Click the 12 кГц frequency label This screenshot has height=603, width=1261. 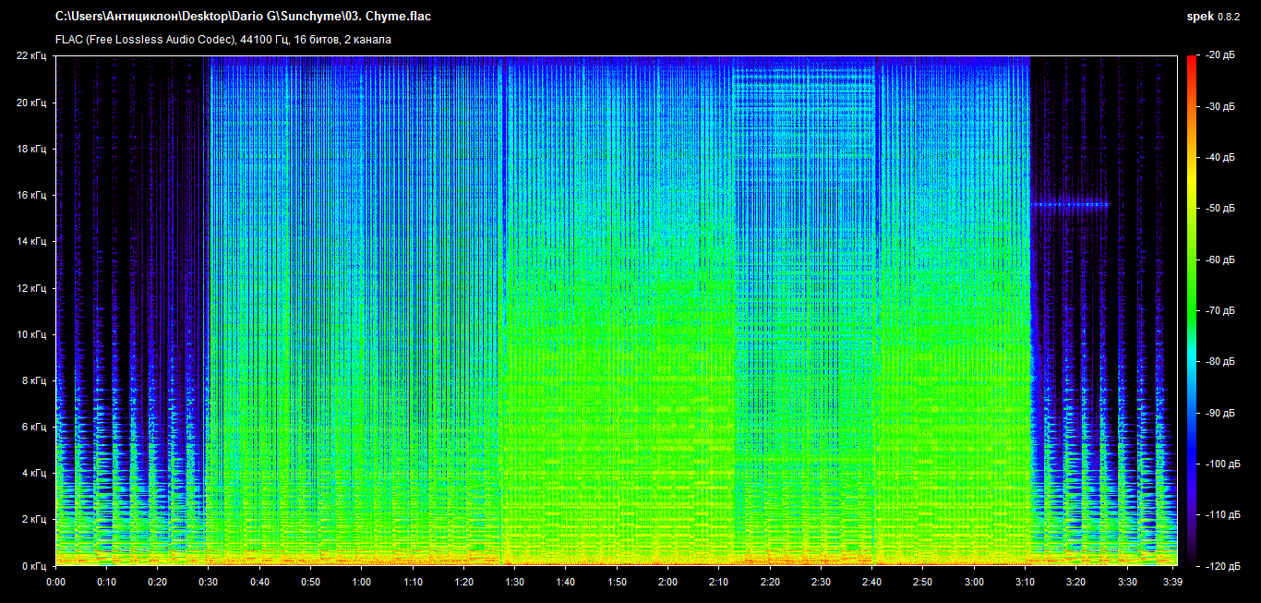point(33,288)
